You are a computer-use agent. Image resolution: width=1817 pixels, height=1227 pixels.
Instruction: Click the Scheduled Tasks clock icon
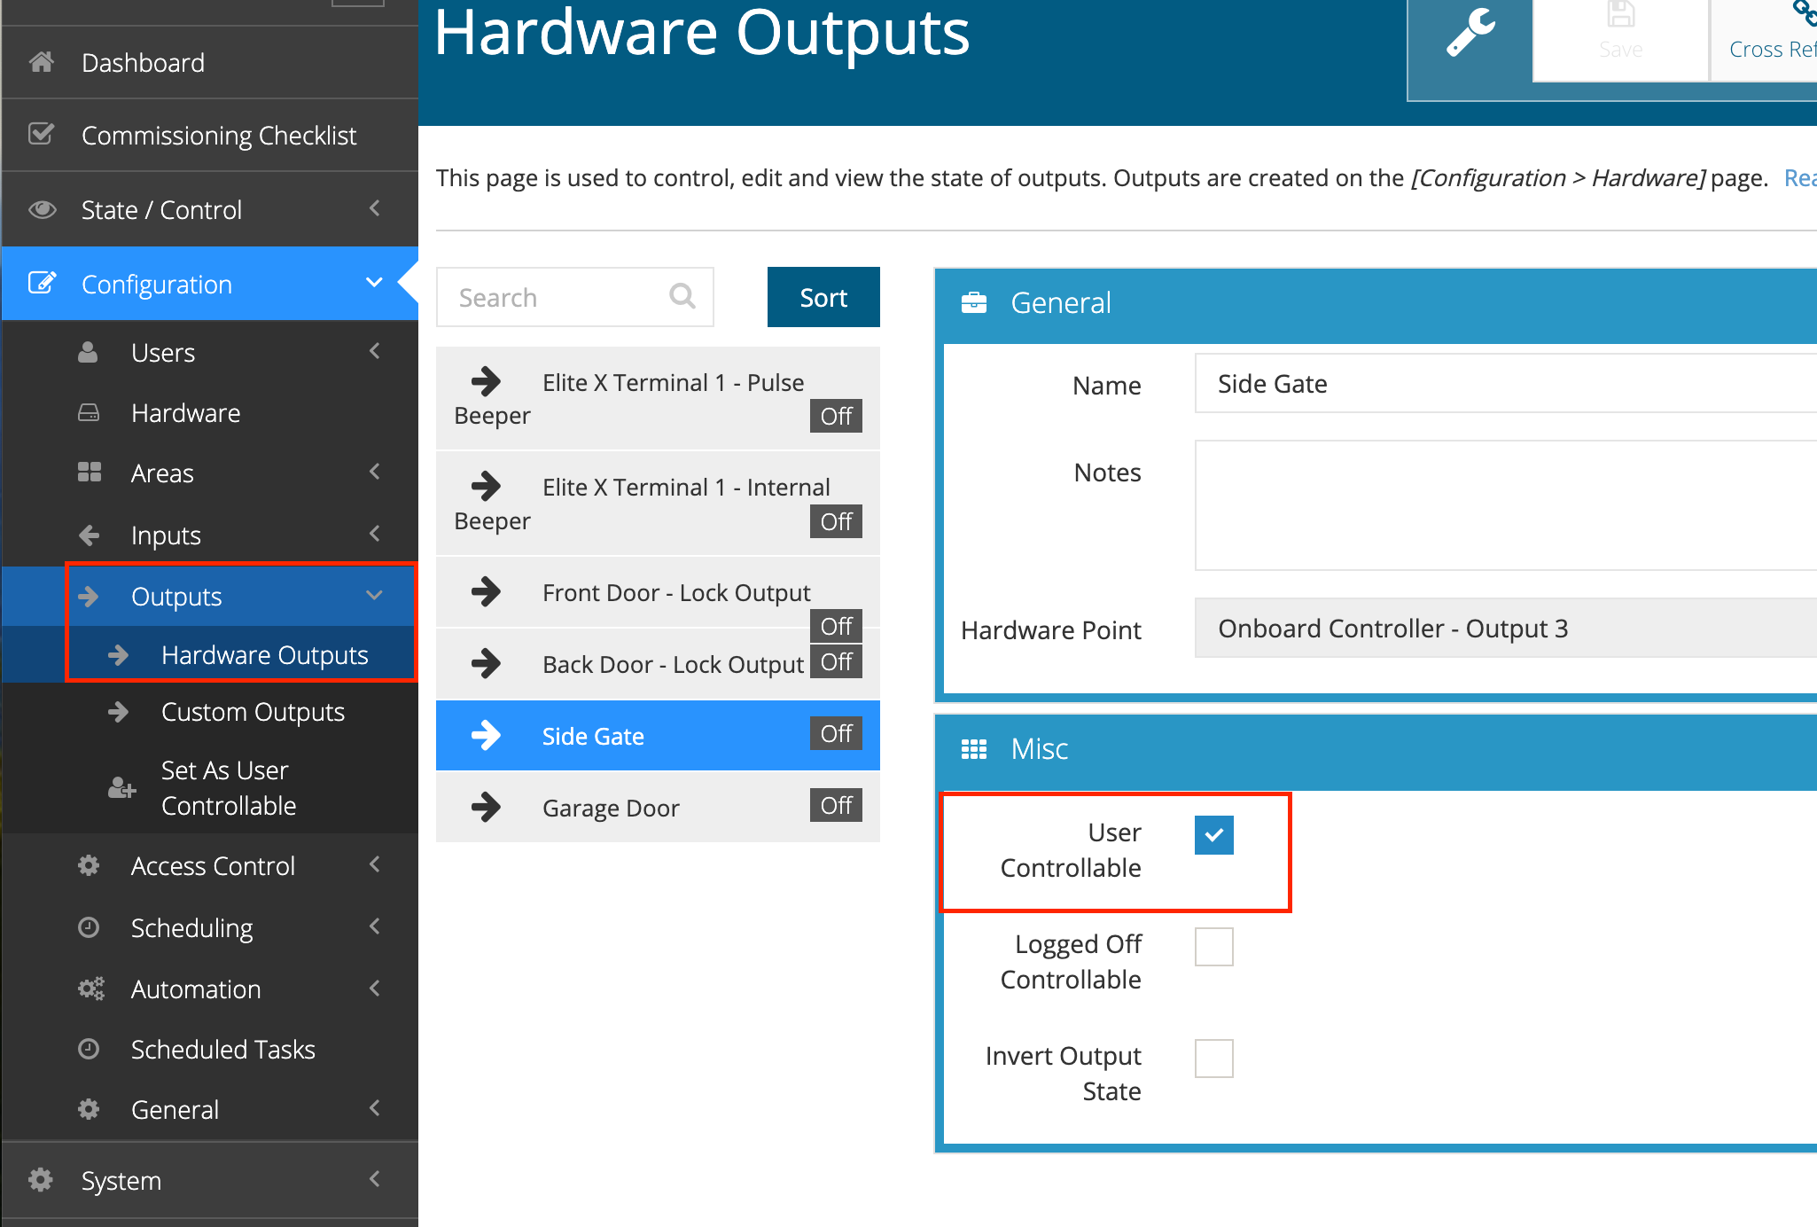tap(89, 1049)
